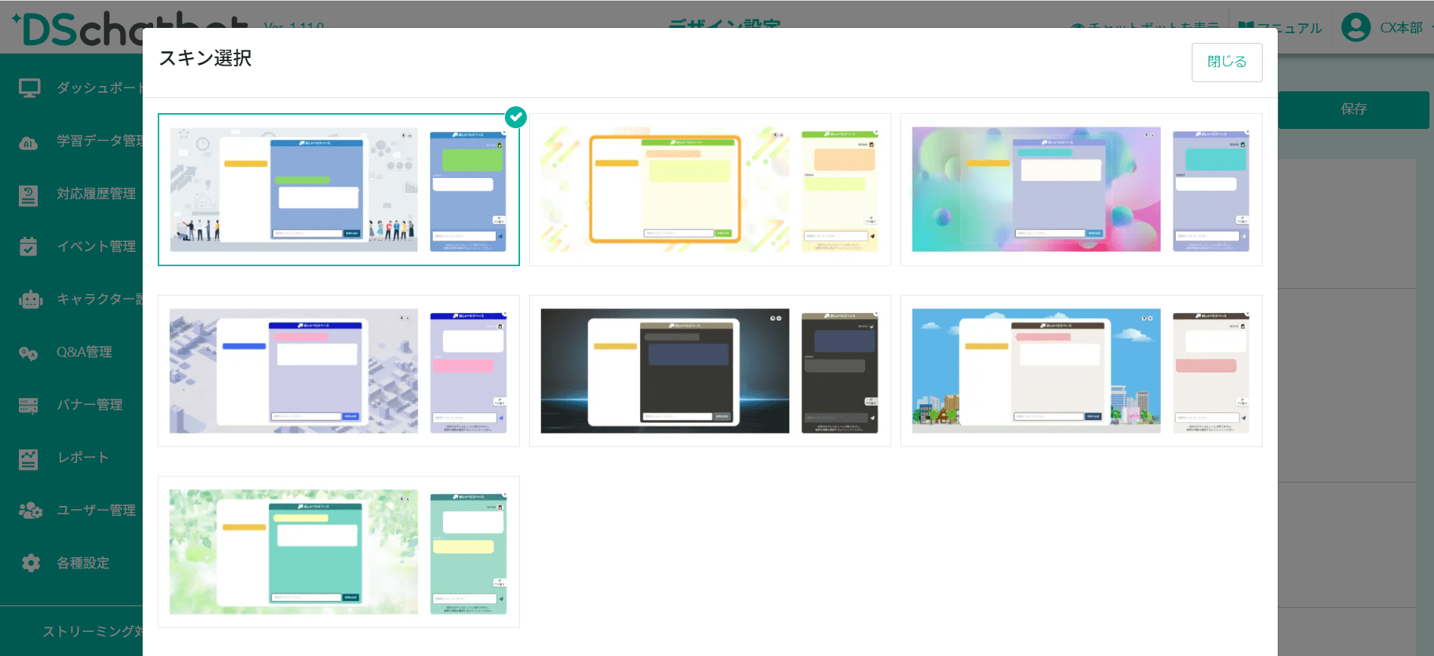Click the character settings robot icon
This screenshot has width=1434, height=656.
[x=30, y=299]
